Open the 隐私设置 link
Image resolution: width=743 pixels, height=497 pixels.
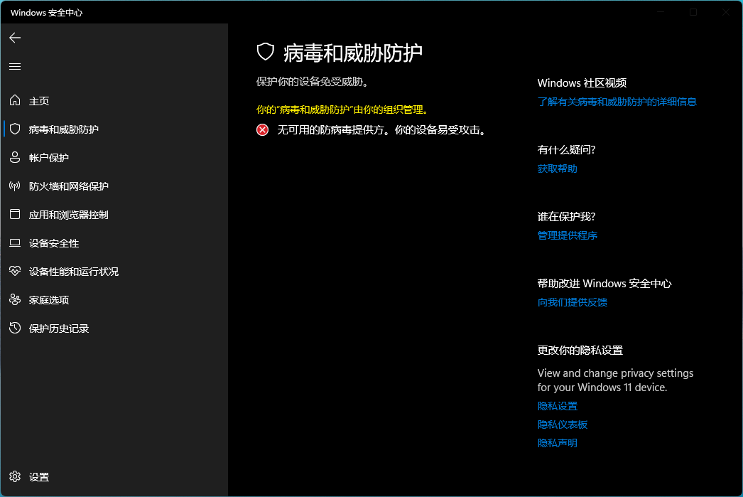click(x=557, y=407)
